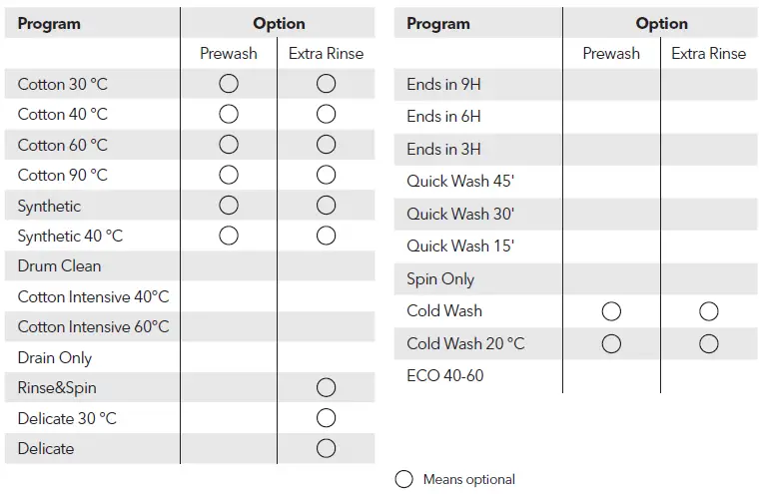Select the Ends in 9H program
The width and height of the screenshot is (759, 494).
(443, 85)
